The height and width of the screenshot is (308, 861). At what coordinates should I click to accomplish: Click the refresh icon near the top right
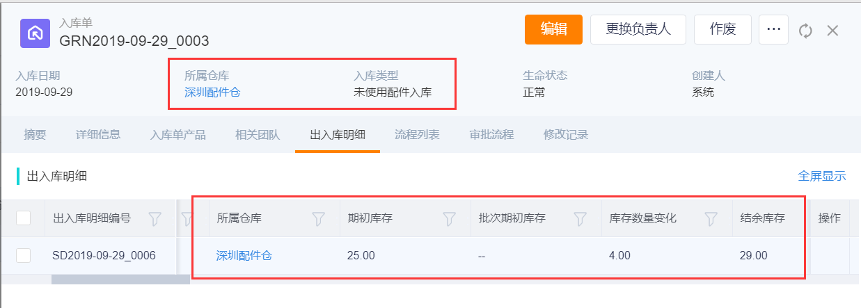[x=805, y=31]
